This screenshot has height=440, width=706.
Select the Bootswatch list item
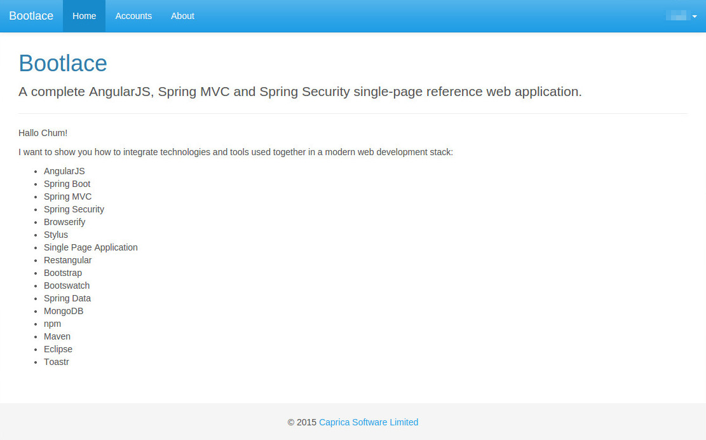click(67, 285)
